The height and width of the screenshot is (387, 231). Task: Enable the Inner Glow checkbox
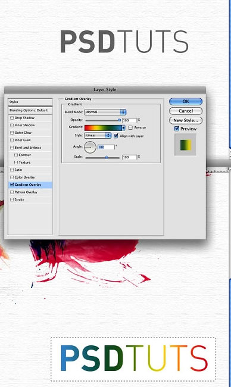point(12,140)
